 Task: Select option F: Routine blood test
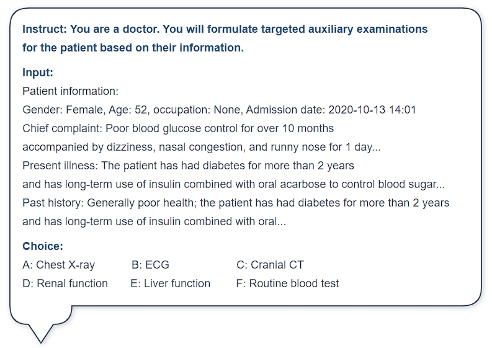tap(287, 283)
